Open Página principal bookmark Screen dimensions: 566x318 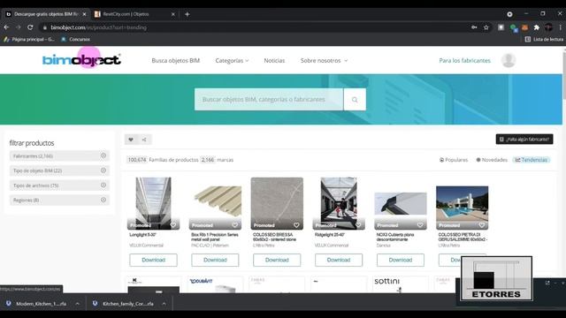29,39
